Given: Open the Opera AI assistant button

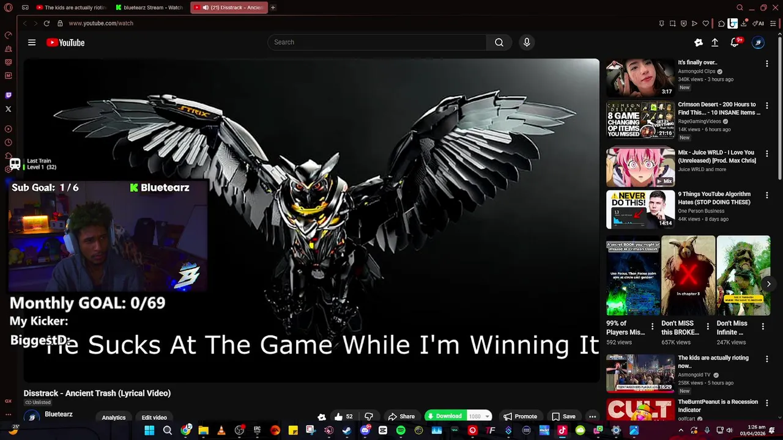Looking at the screenshot, I should [759, 23].
